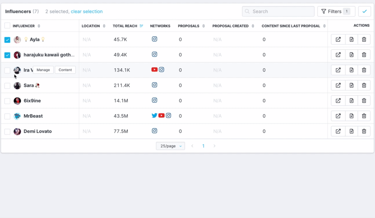The height and width of the screenshot is (218, 375).
Task: Sort by Total Reach column
Action: [141, 26]
